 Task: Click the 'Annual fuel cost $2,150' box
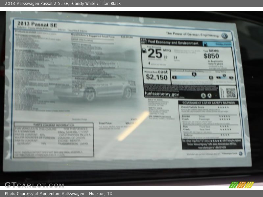coord(156,76)
